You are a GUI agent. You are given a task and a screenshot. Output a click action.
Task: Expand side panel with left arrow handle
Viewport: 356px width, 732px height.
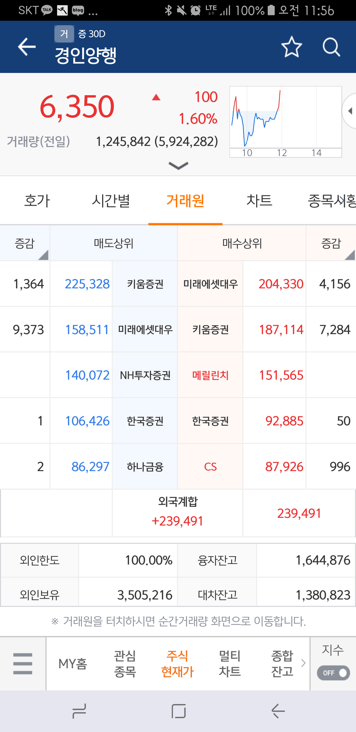coord(350,111)
